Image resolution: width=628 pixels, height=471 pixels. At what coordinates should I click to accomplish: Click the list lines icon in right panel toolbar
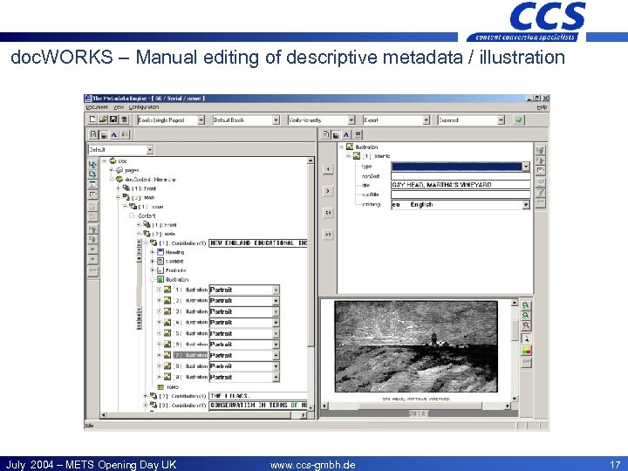coord(358,134)
